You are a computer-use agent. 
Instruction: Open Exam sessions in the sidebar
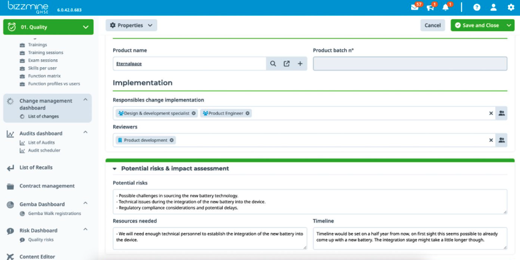pyautogui.click(x=43, y=60)
